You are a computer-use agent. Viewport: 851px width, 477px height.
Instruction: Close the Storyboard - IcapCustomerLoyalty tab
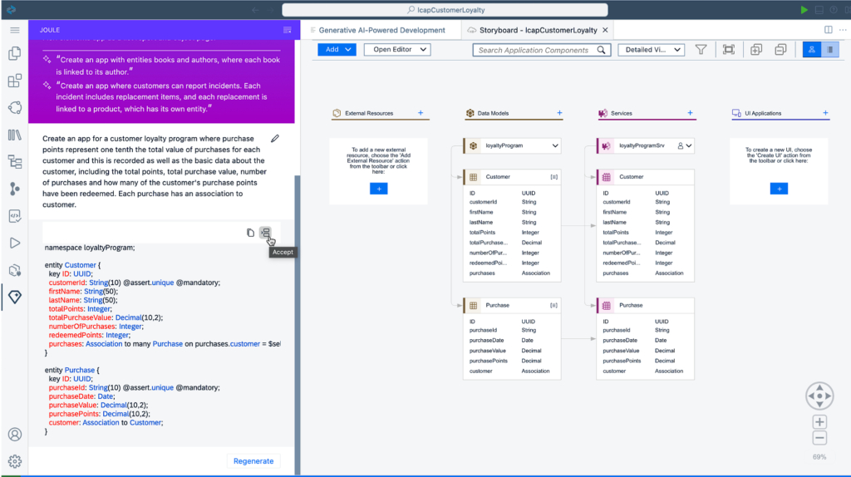[605, 30]
